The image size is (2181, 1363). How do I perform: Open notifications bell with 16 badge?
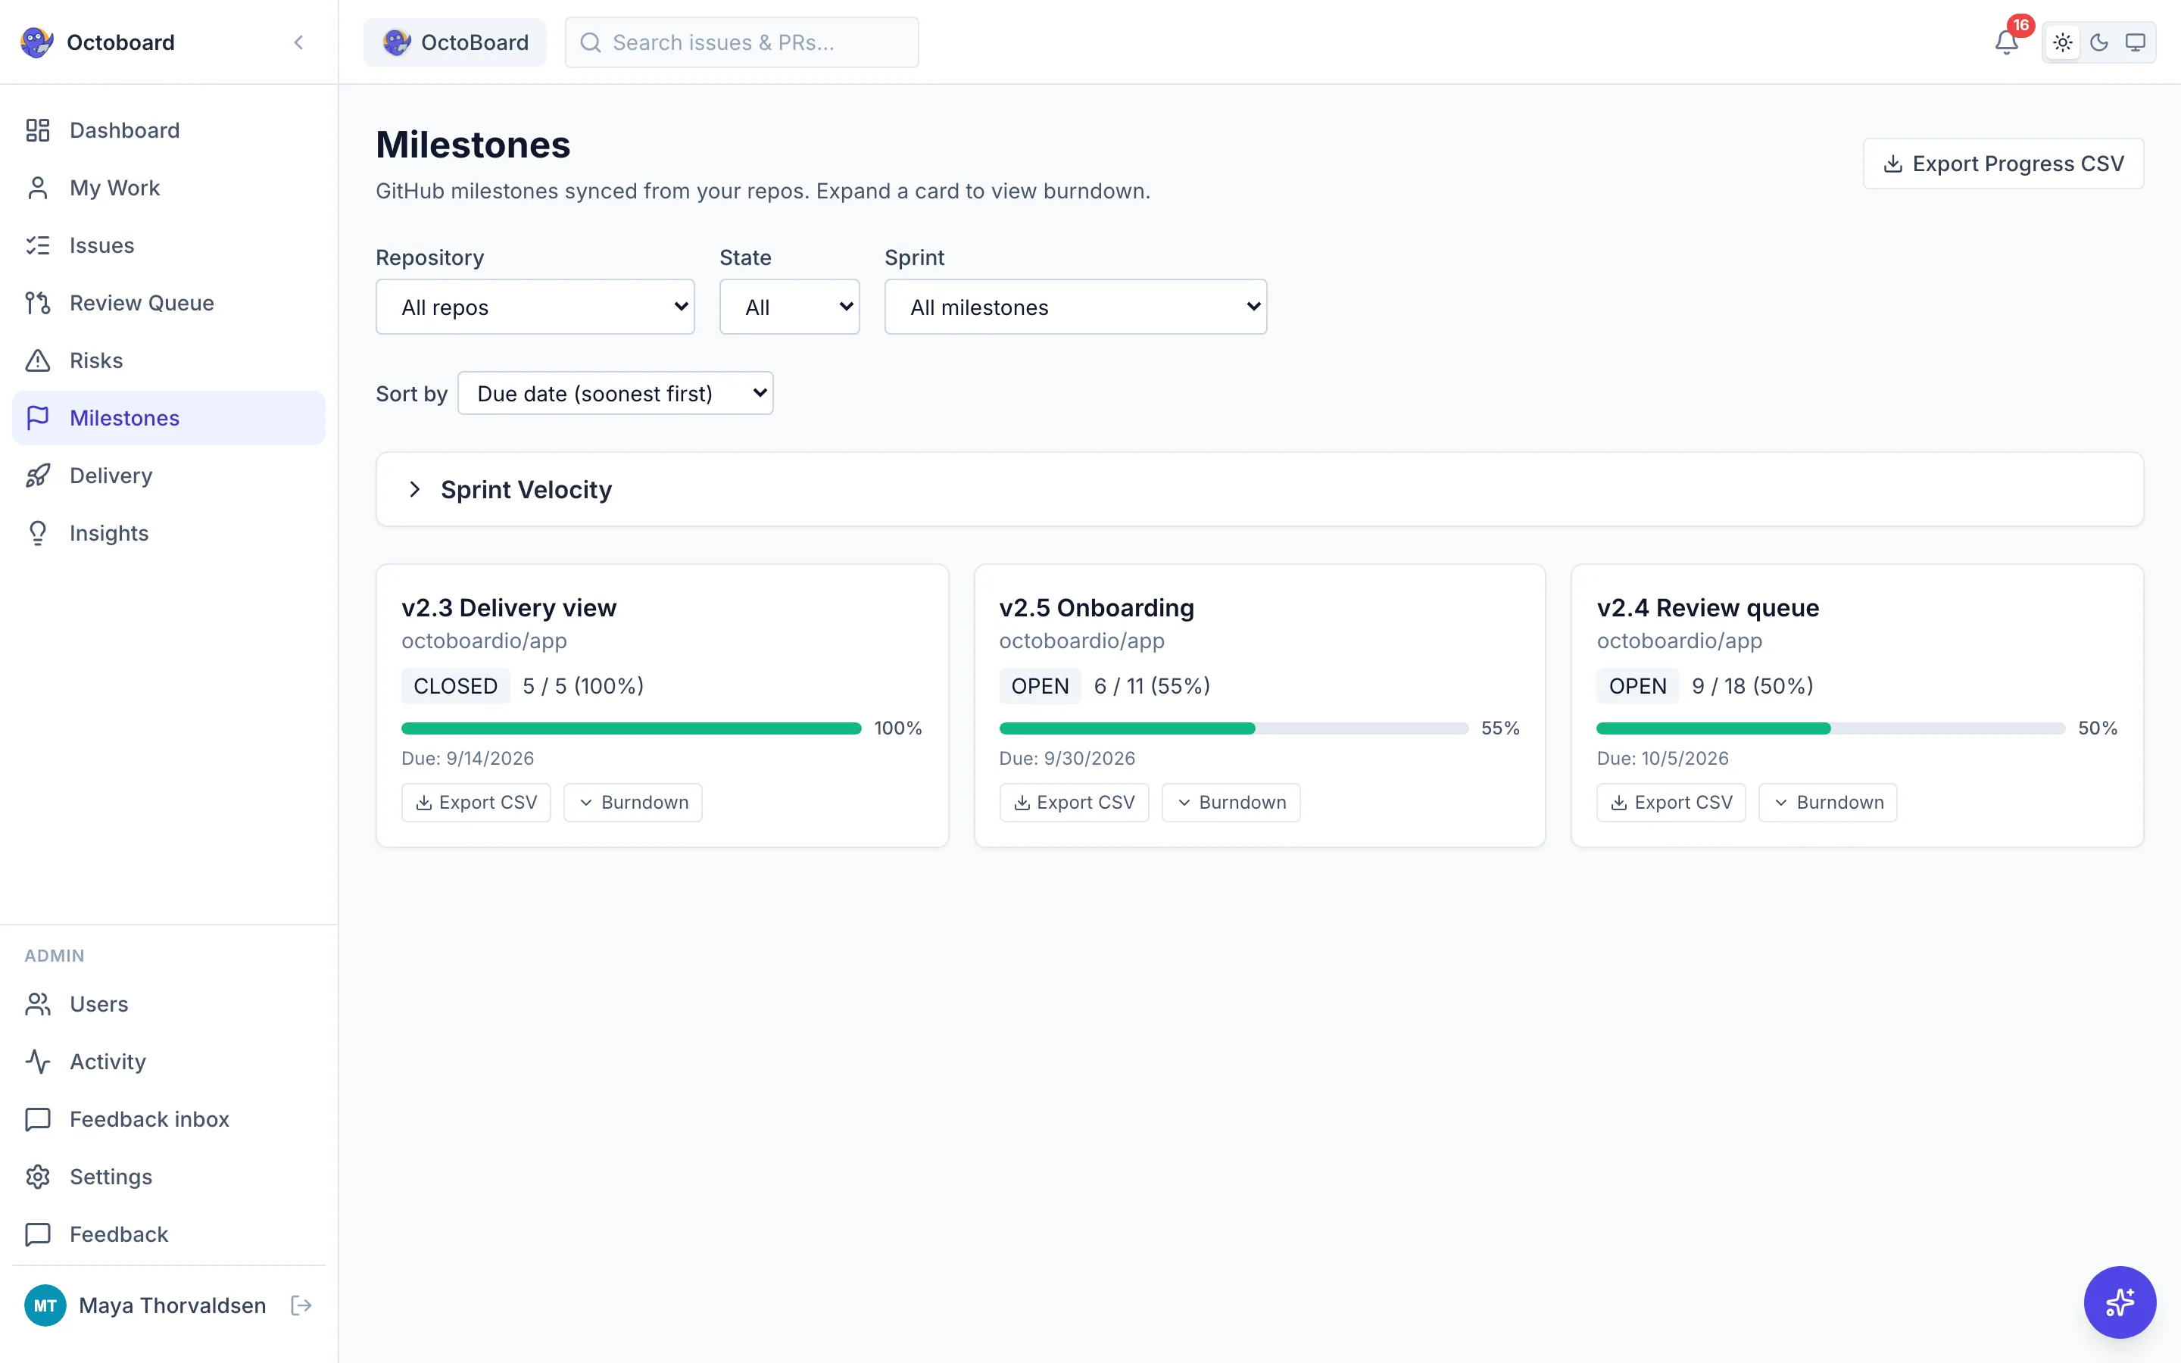click(2006, 42)
